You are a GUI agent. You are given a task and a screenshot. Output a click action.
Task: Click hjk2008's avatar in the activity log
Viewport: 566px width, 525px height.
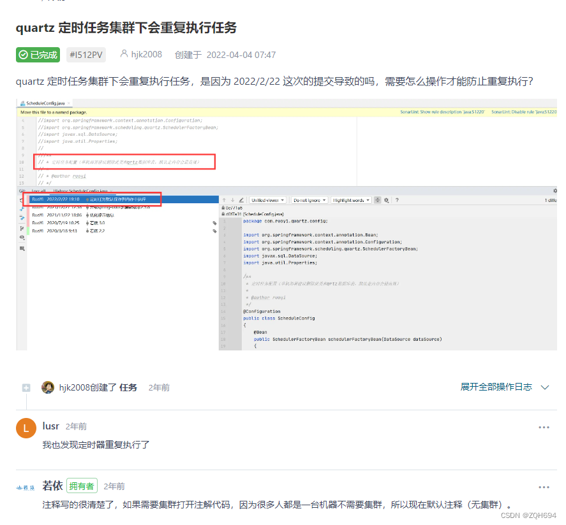[48, 387]
